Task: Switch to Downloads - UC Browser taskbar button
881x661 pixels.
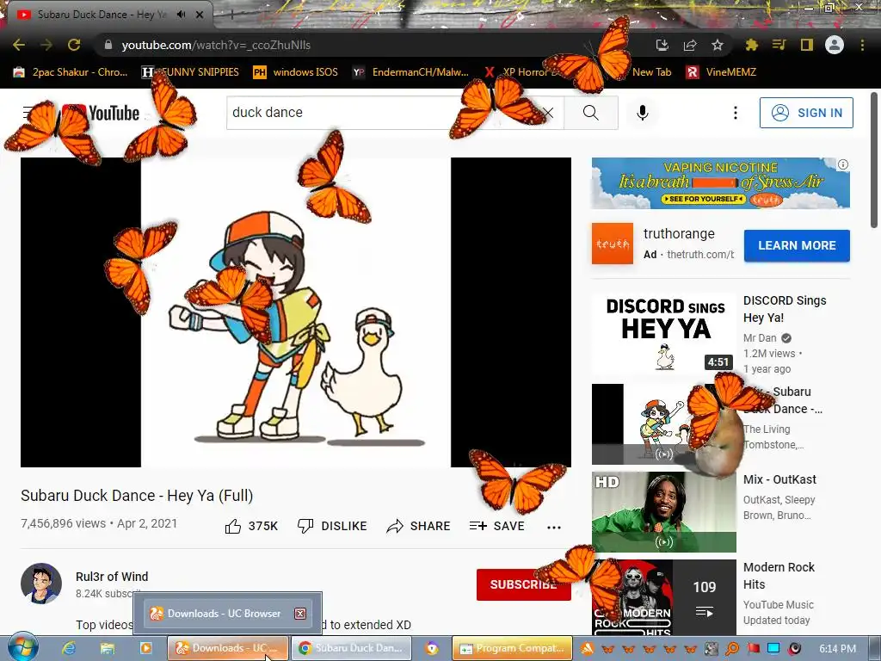Action: 227,648
